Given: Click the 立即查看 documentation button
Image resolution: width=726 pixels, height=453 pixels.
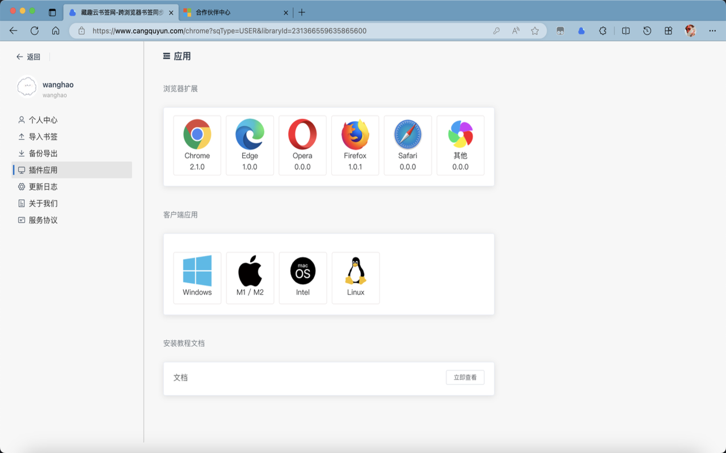Looking at the screenshot, I should click(465, 377).
